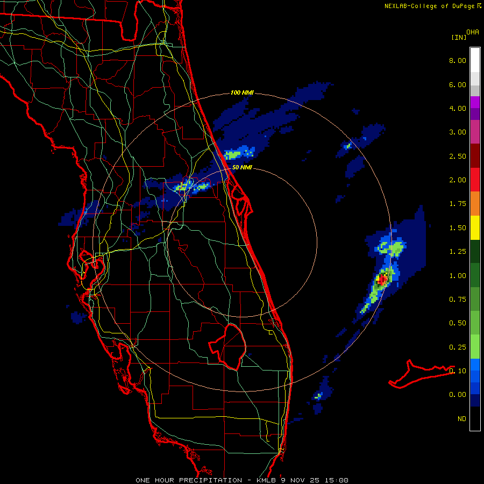The height and width of the screenshot is (484, 484).
Task: Click the 3.00 legend value
Action: pyautogui.click(x=458, y=132)
